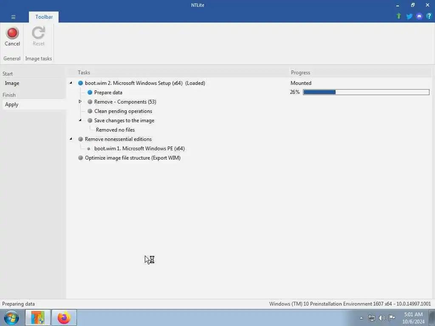
Task: Collapse the Save changes to the image node
Action: tap(80, 120)
